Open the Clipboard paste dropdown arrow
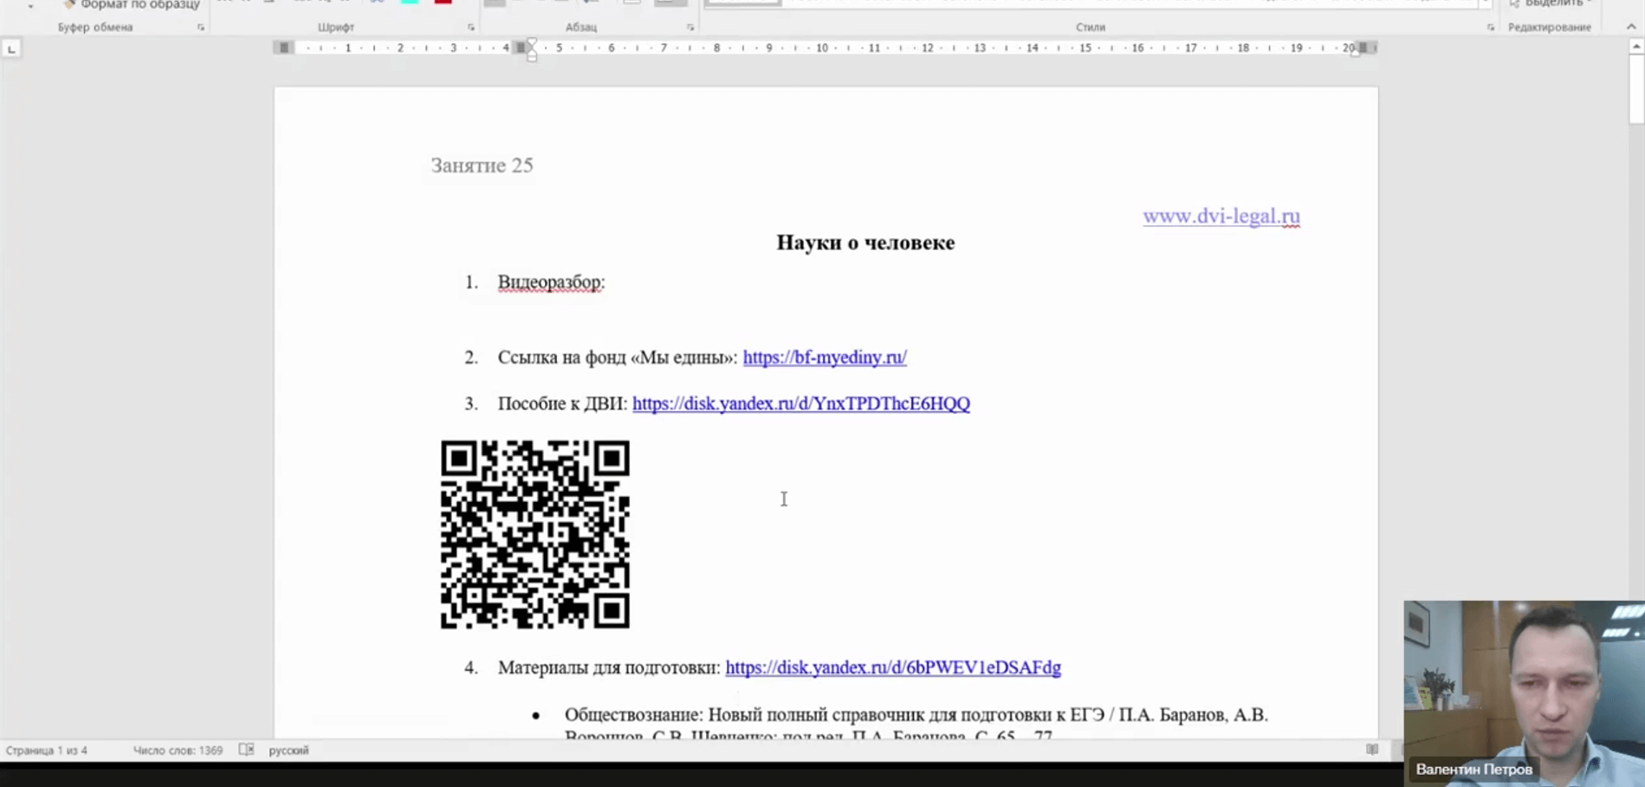This screenshot has height=787, width=1645. point(31,7)
